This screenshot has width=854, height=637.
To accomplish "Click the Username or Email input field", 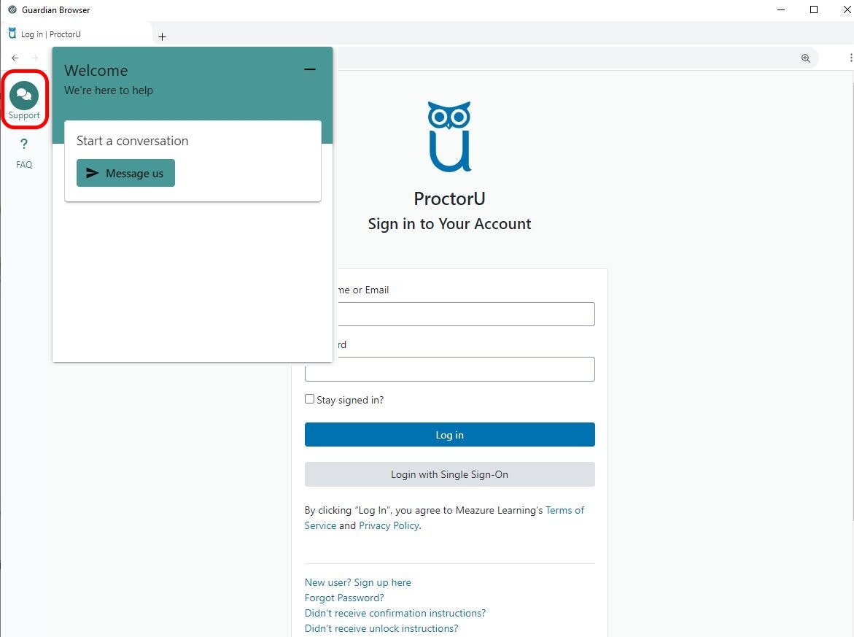I will (466, 314).
